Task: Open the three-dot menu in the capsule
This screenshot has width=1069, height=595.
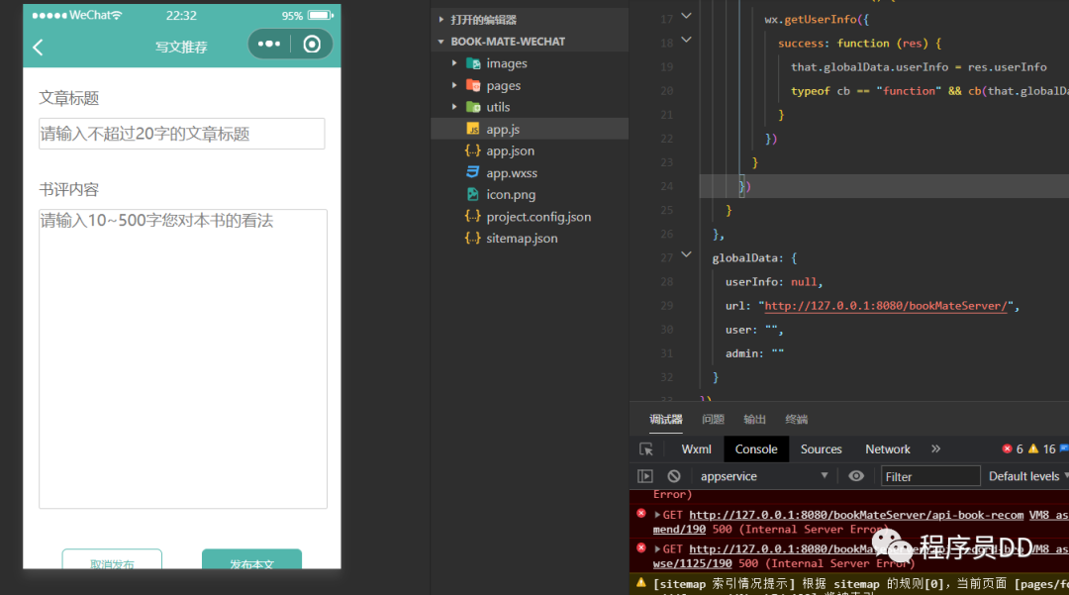Action: coord(269,45)
